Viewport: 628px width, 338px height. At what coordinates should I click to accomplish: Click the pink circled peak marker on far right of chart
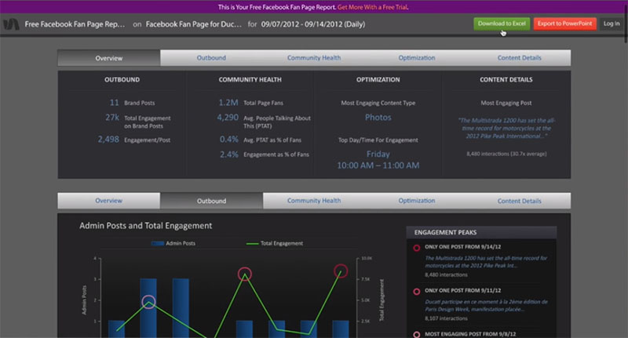pyautogui.click(x=341, y=271)
